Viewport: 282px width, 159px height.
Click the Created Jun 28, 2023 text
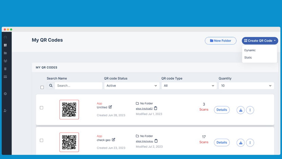(111, 115)
